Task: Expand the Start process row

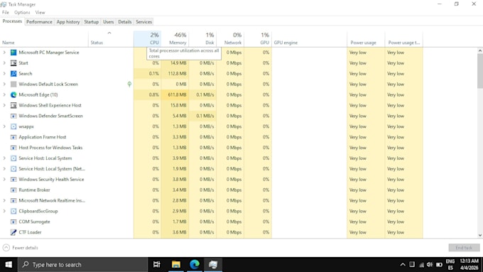Action: 4,62
